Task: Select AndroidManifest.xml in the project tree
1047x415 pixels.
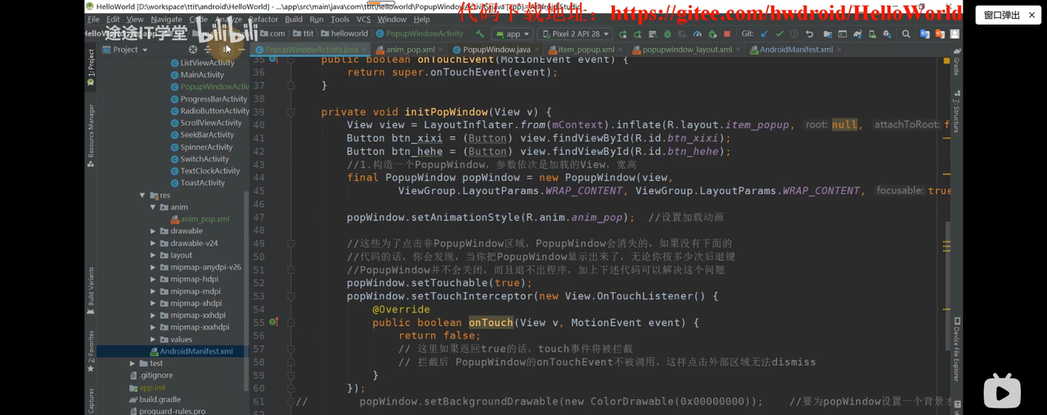Action: tap(195, 351)
